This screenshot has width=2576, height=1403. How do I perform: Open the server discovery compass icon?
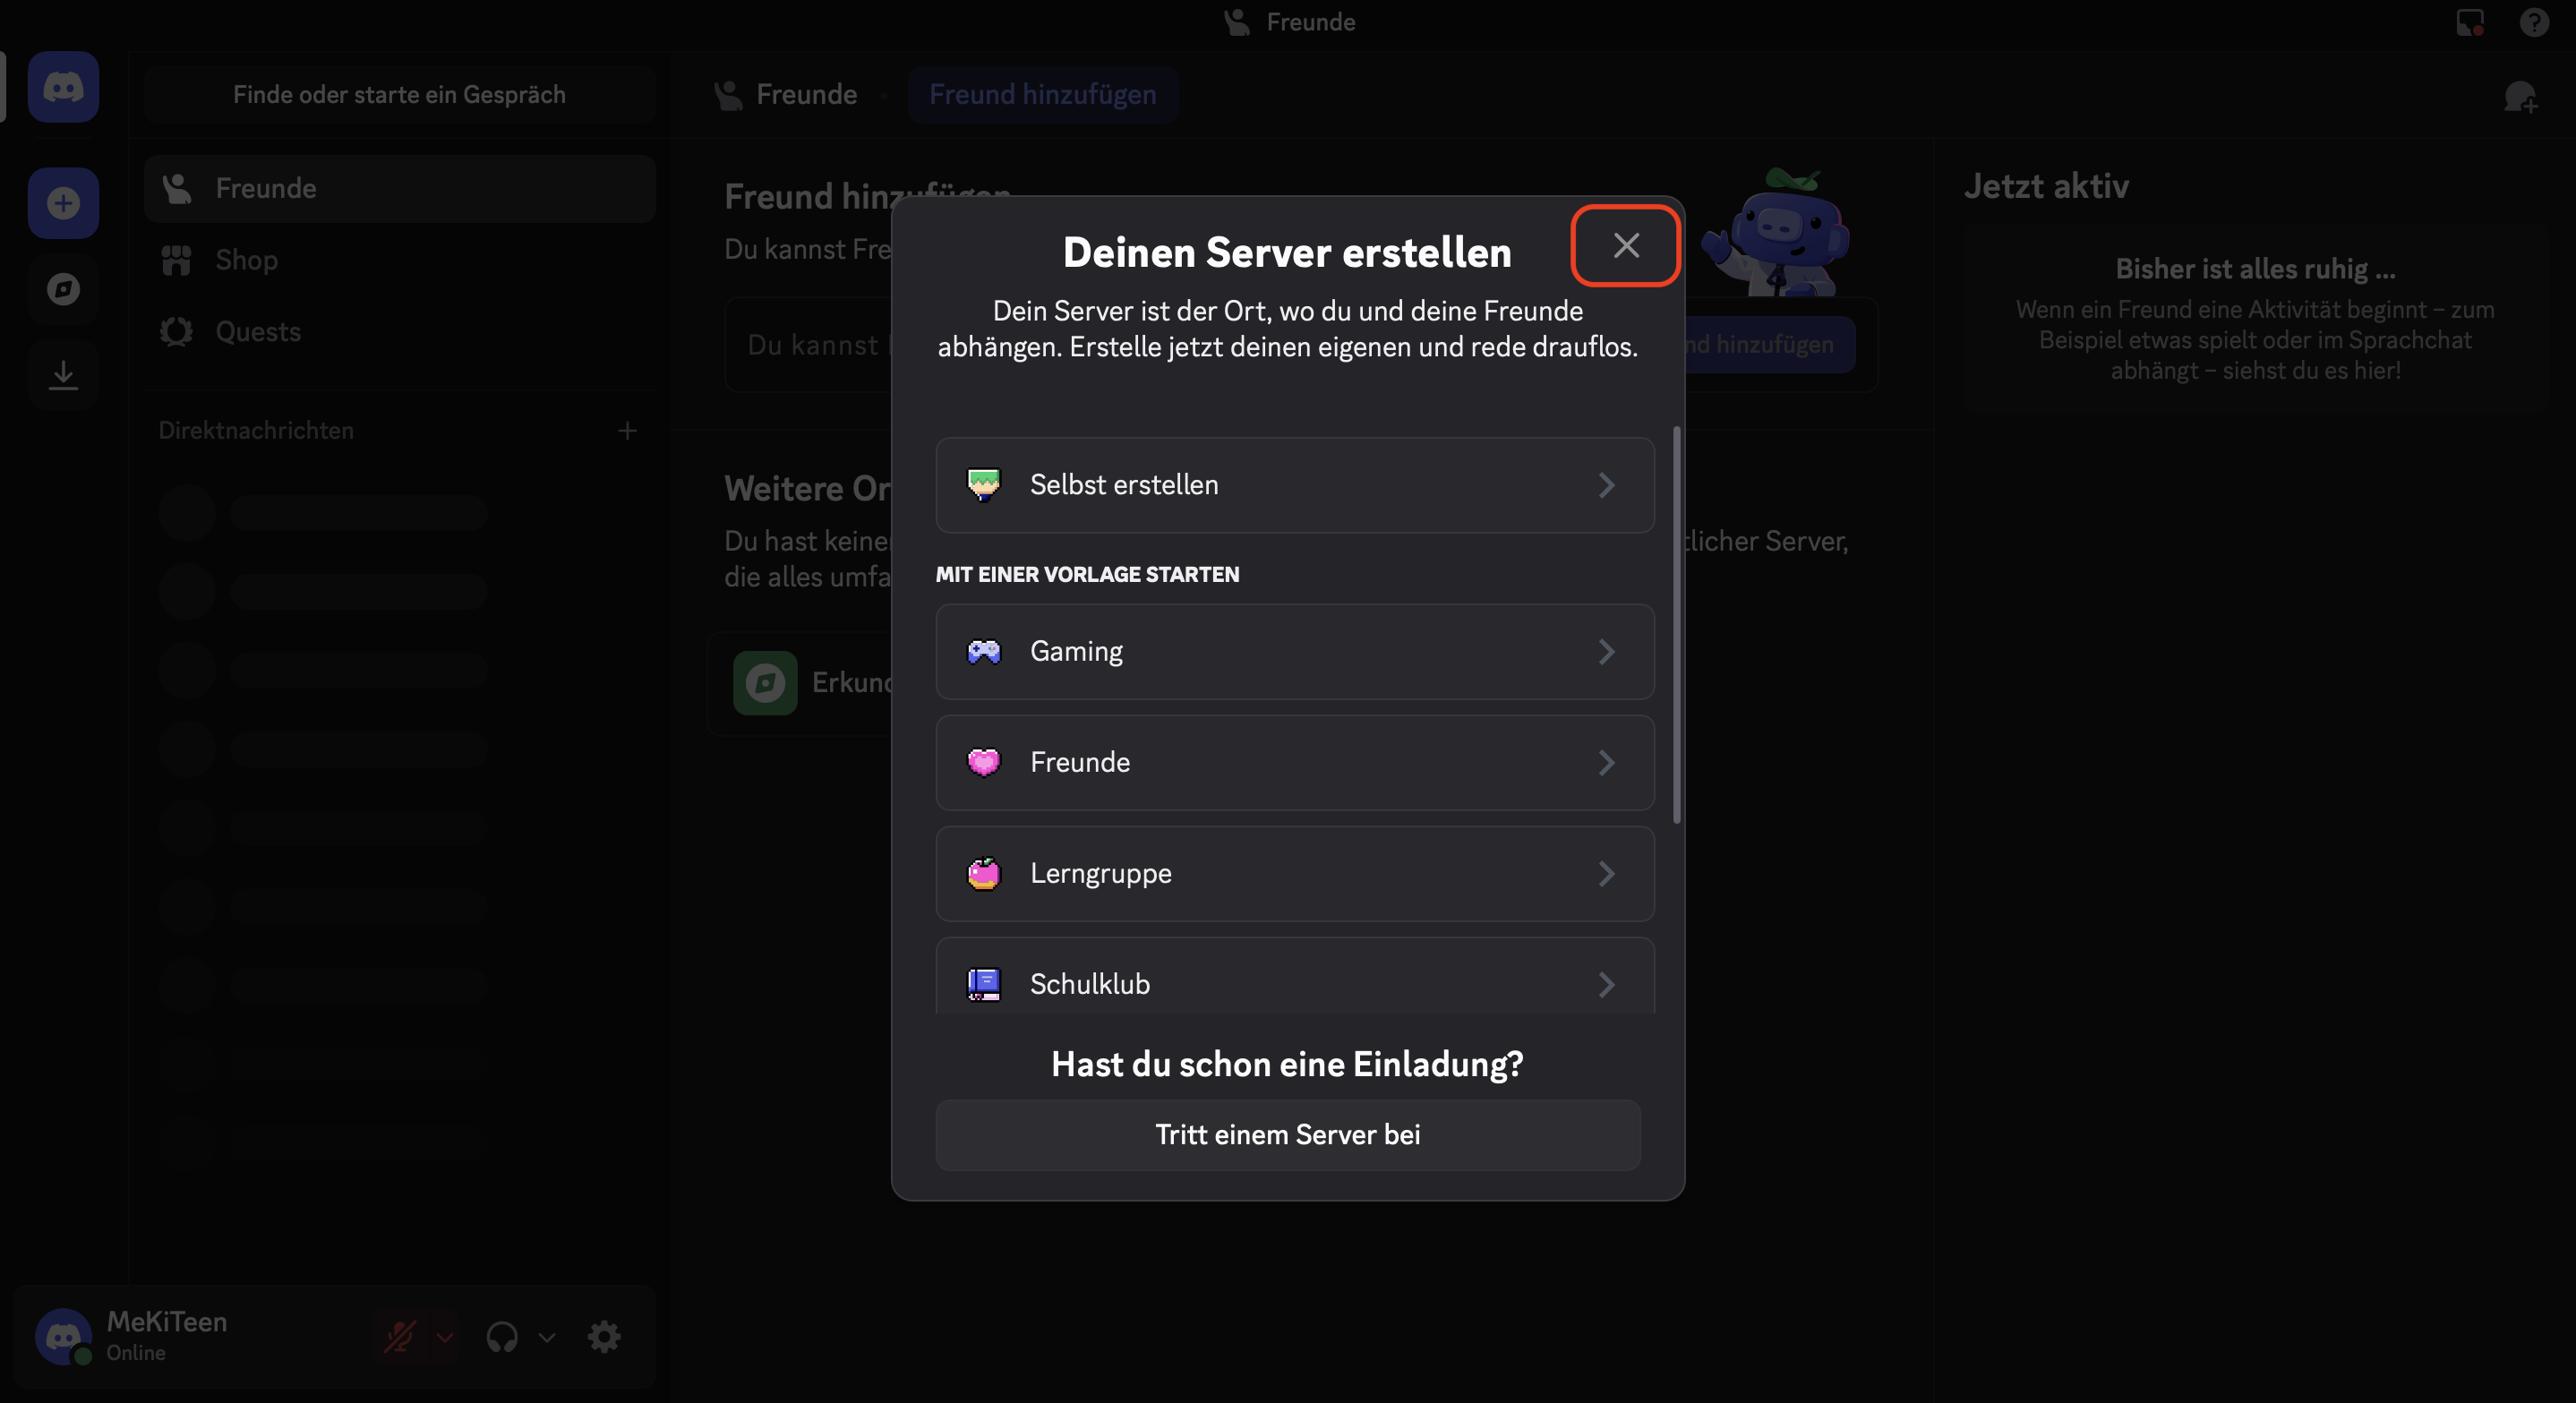63,290
